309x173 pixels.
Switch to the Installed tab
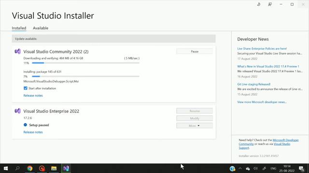(x=19, y=28)
